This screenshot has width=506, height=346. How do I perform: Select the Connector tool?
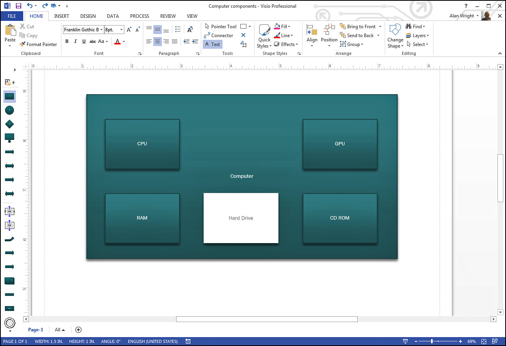219,36
